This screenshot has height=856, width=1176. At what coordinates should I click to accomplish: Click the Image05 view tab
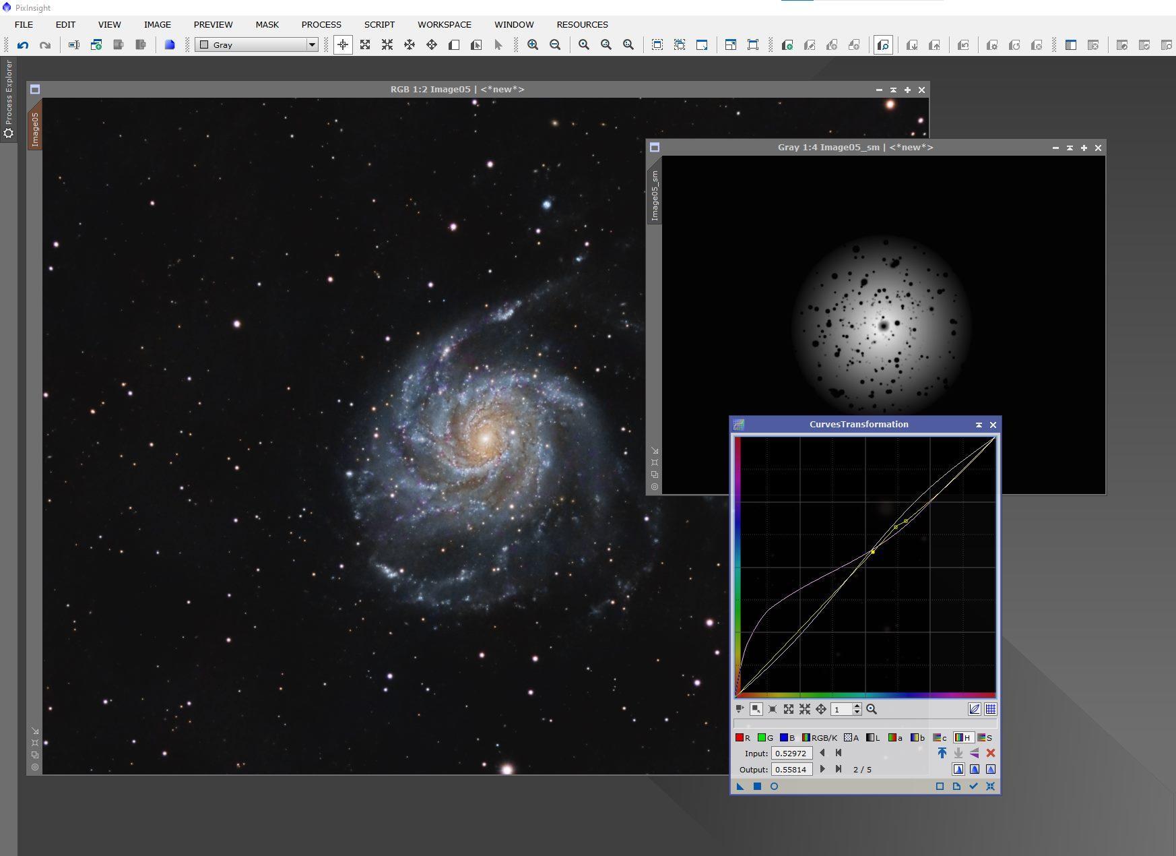(35, 127)
